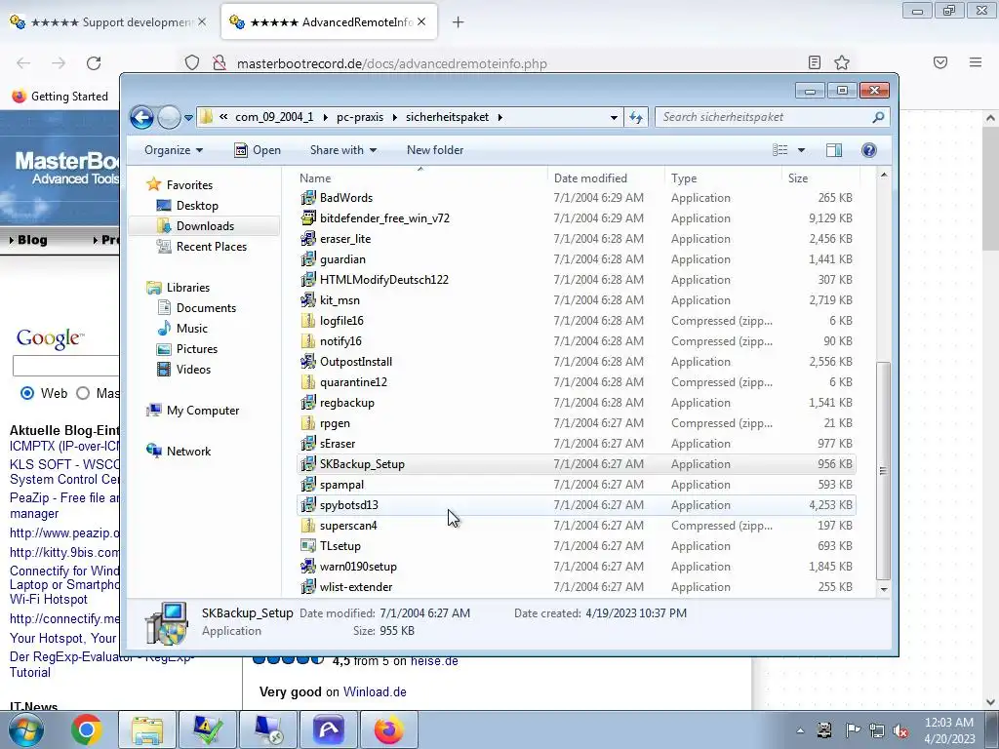
Task: Open the Organize dropdown menu
Action: [174, 150]
